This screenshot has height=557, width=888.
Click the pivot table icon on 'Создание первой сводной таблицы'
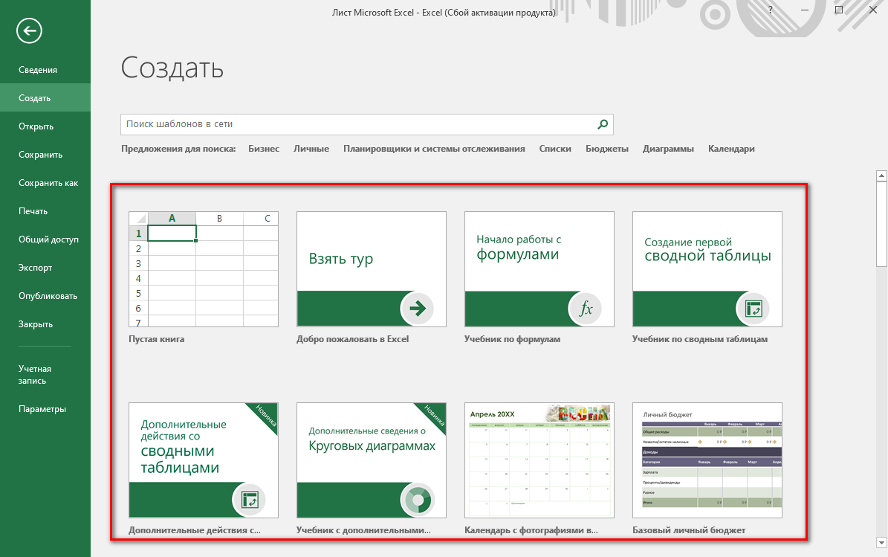753,308
